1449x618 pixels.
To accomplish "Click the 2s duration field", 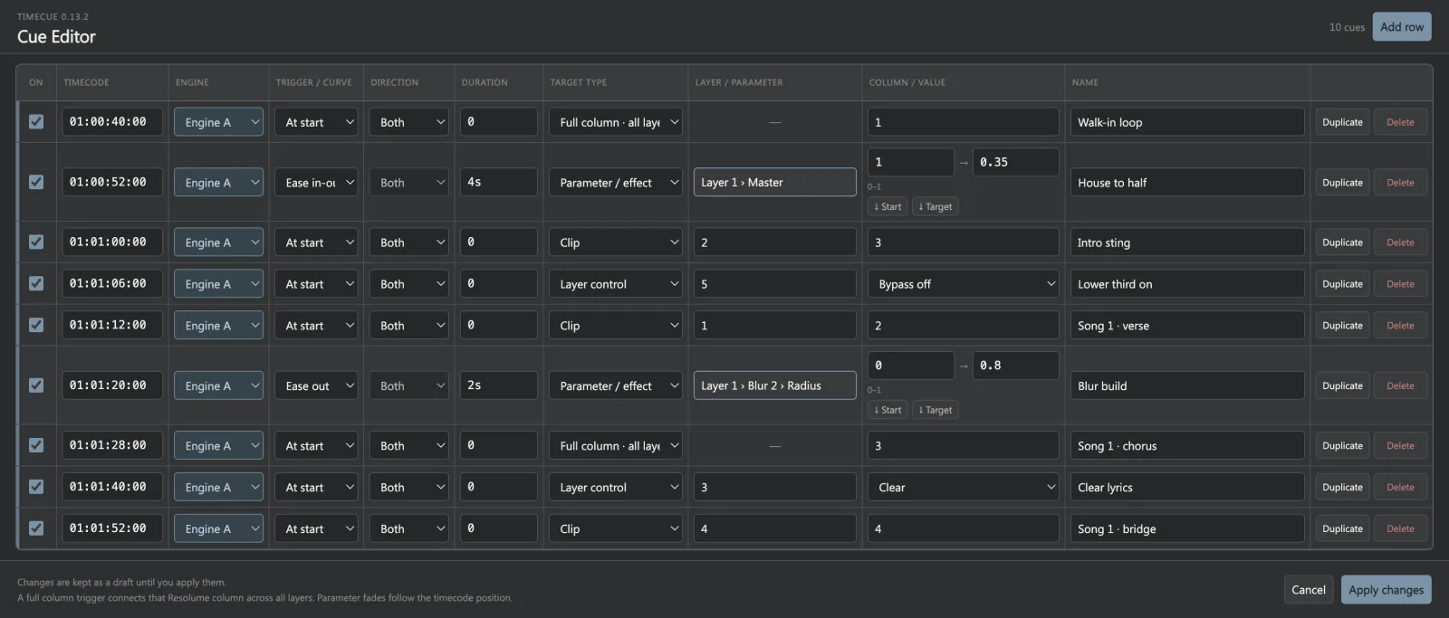I will coord(498,385).
